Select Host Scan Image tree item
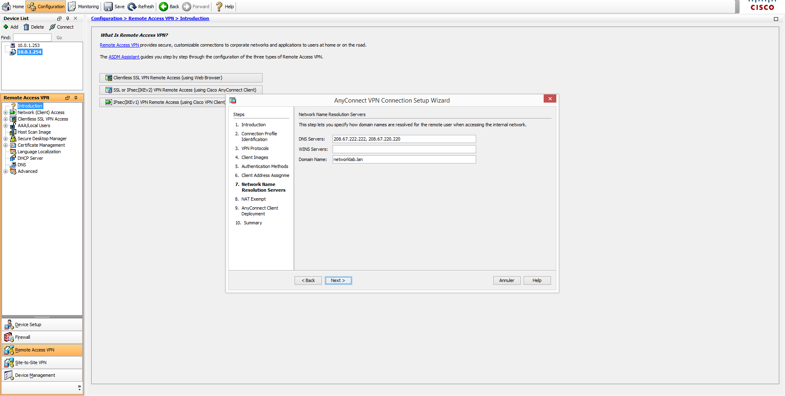Image resolution: width=785 pixels, height=396 pixels. [34, 132]
